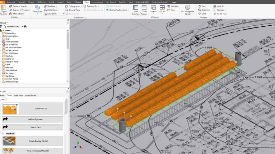
Task: Click the Home View icon
Action: pos(219,14)
